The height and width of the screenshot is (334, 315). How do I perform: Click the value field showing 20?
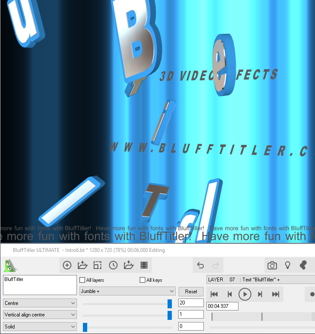tap(191, 303)
